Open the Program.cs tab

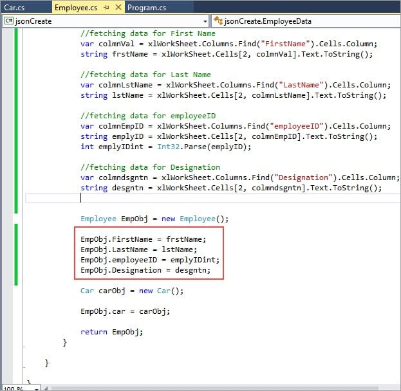point(147,8)
